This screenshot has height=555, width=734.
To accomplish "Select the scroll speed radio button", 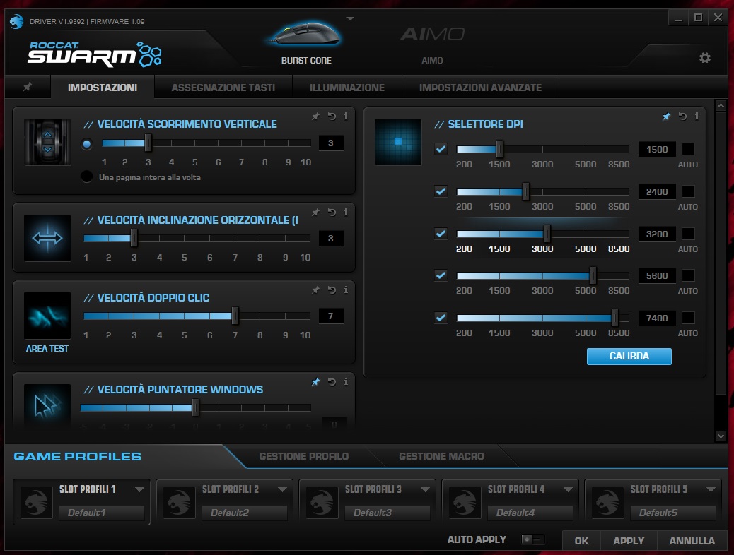I will (x=86, y=144).
